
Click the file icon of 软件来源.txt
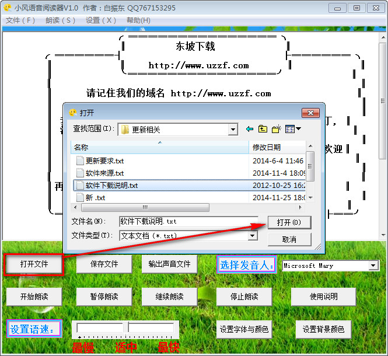(x=80, y=173)
